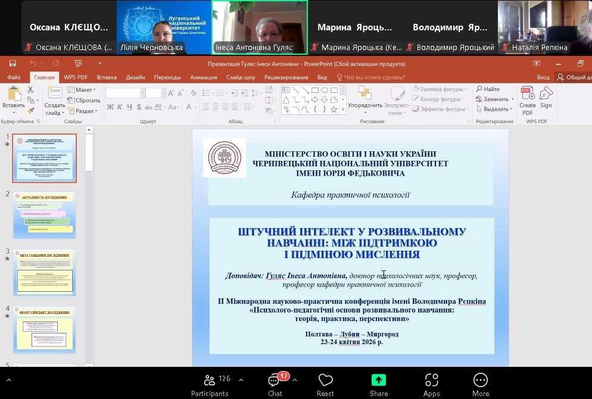Viewport: 592px width, 399px height.
Task: Decrease font size with small A icon
Action: tap(180, 93)
